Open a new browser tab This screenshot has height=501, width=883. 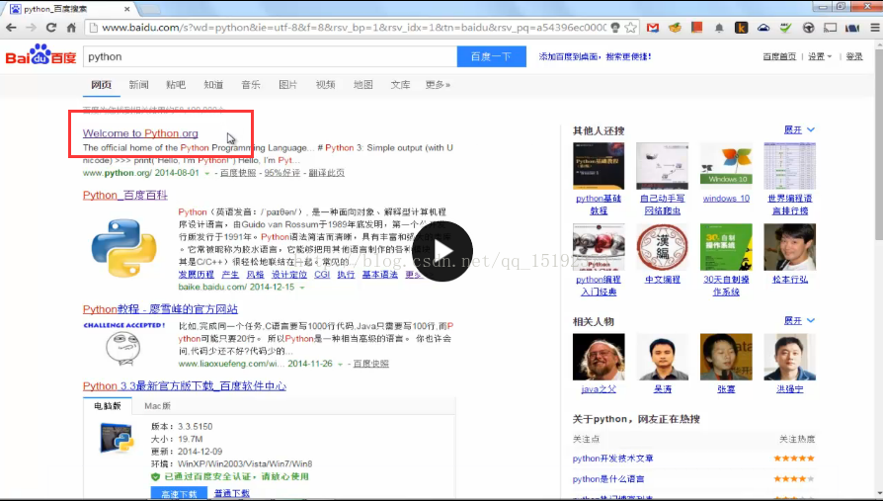point(150,9)
